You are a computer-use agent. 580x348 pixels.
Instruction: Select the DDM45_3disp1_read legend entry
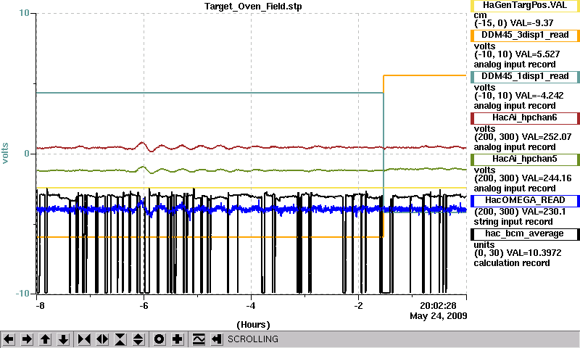[x=525, y=35]
